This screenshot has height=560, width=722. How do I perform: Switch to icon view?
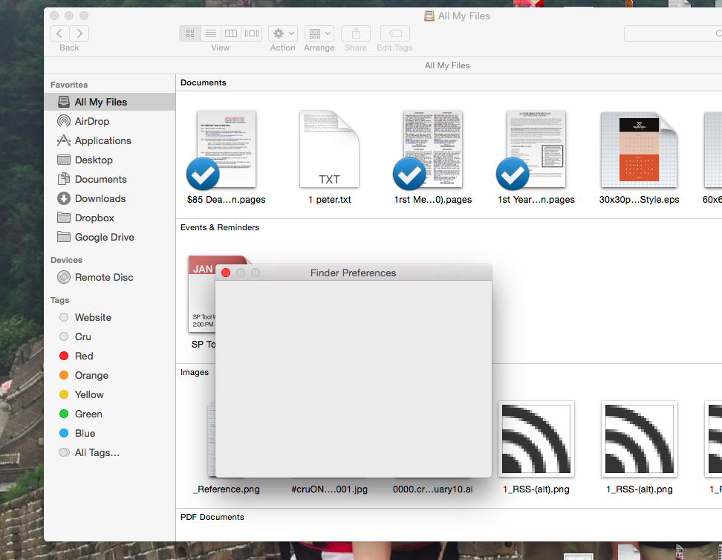point(189,33)
